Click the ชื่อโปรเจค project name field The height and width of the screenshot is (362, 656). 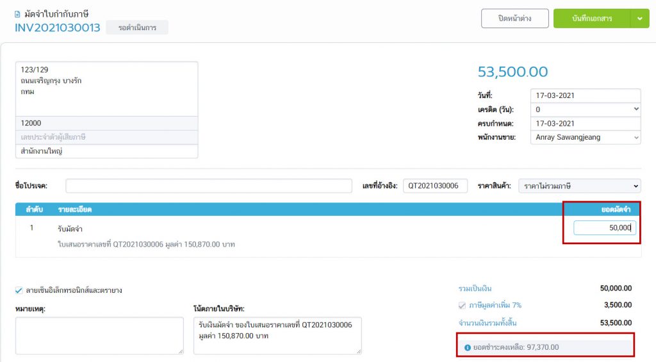[x=208, y=186]
